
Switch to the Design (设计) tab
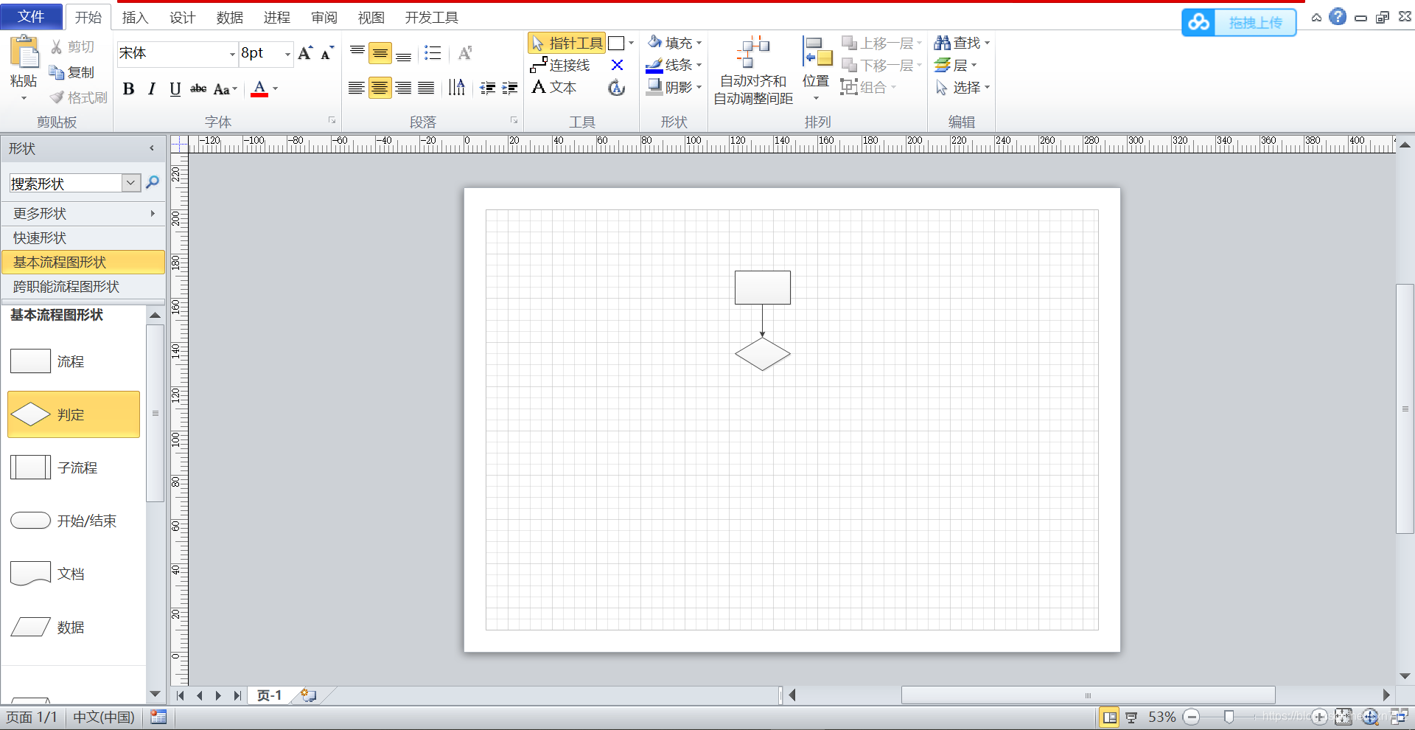click(182, 17)
